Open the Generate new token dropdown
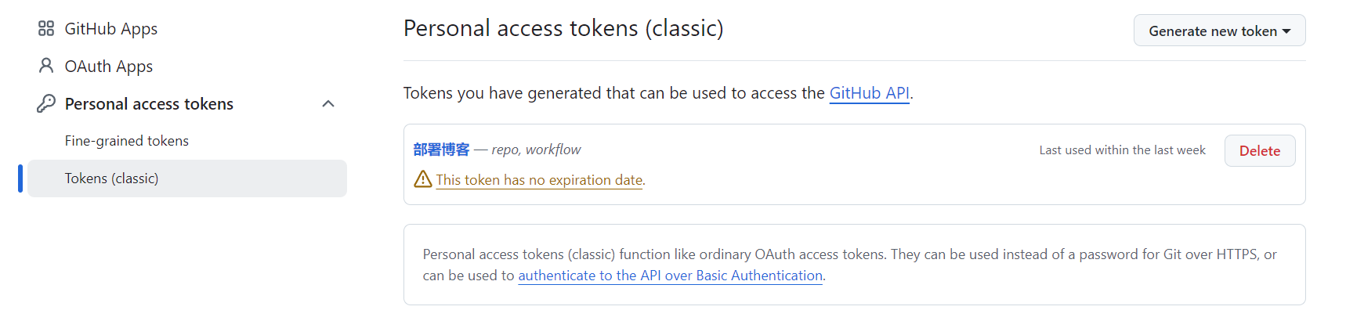 click(1213, 31)
